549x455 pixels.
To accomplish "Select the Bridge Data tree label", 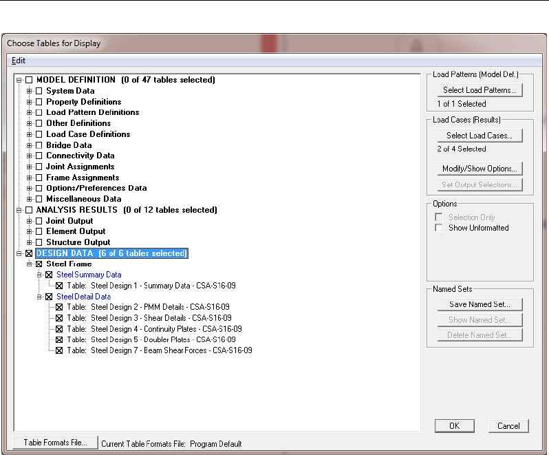I will coord(69,145).
